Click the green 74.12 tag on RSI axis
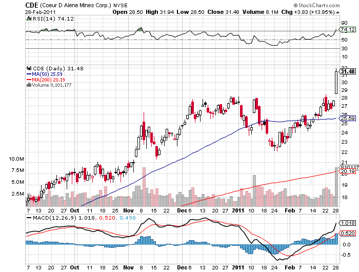 pyautogui.click(x=347, y=30)
